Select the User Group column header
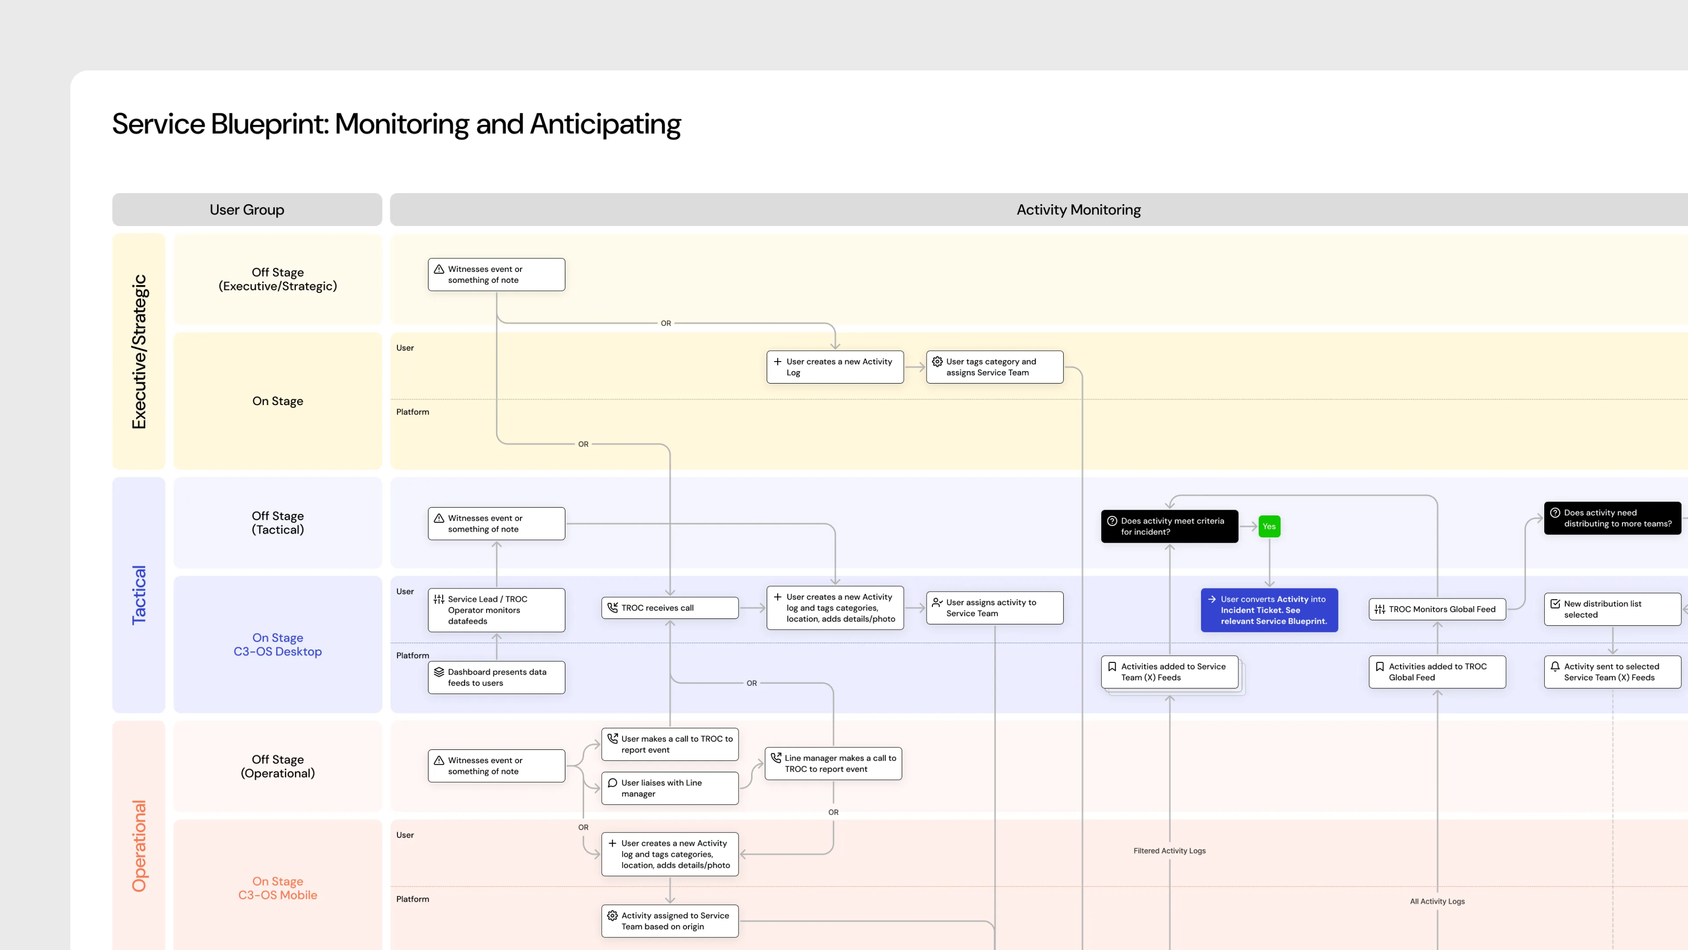 click(246, 210)
